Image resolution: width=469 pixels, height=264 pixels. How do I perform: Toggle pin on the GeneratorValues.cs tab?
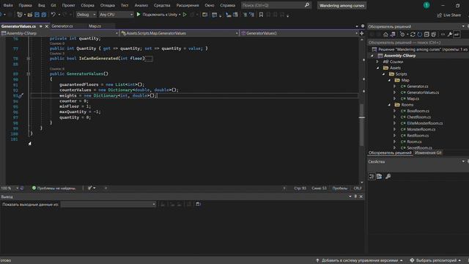point(41,26)
